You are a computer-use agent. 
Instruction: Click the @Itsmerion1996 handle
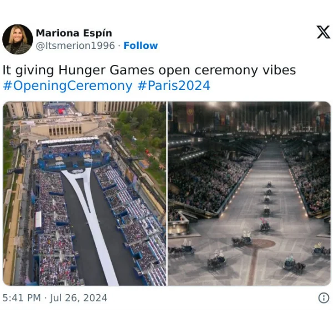(x=75, y=46)
